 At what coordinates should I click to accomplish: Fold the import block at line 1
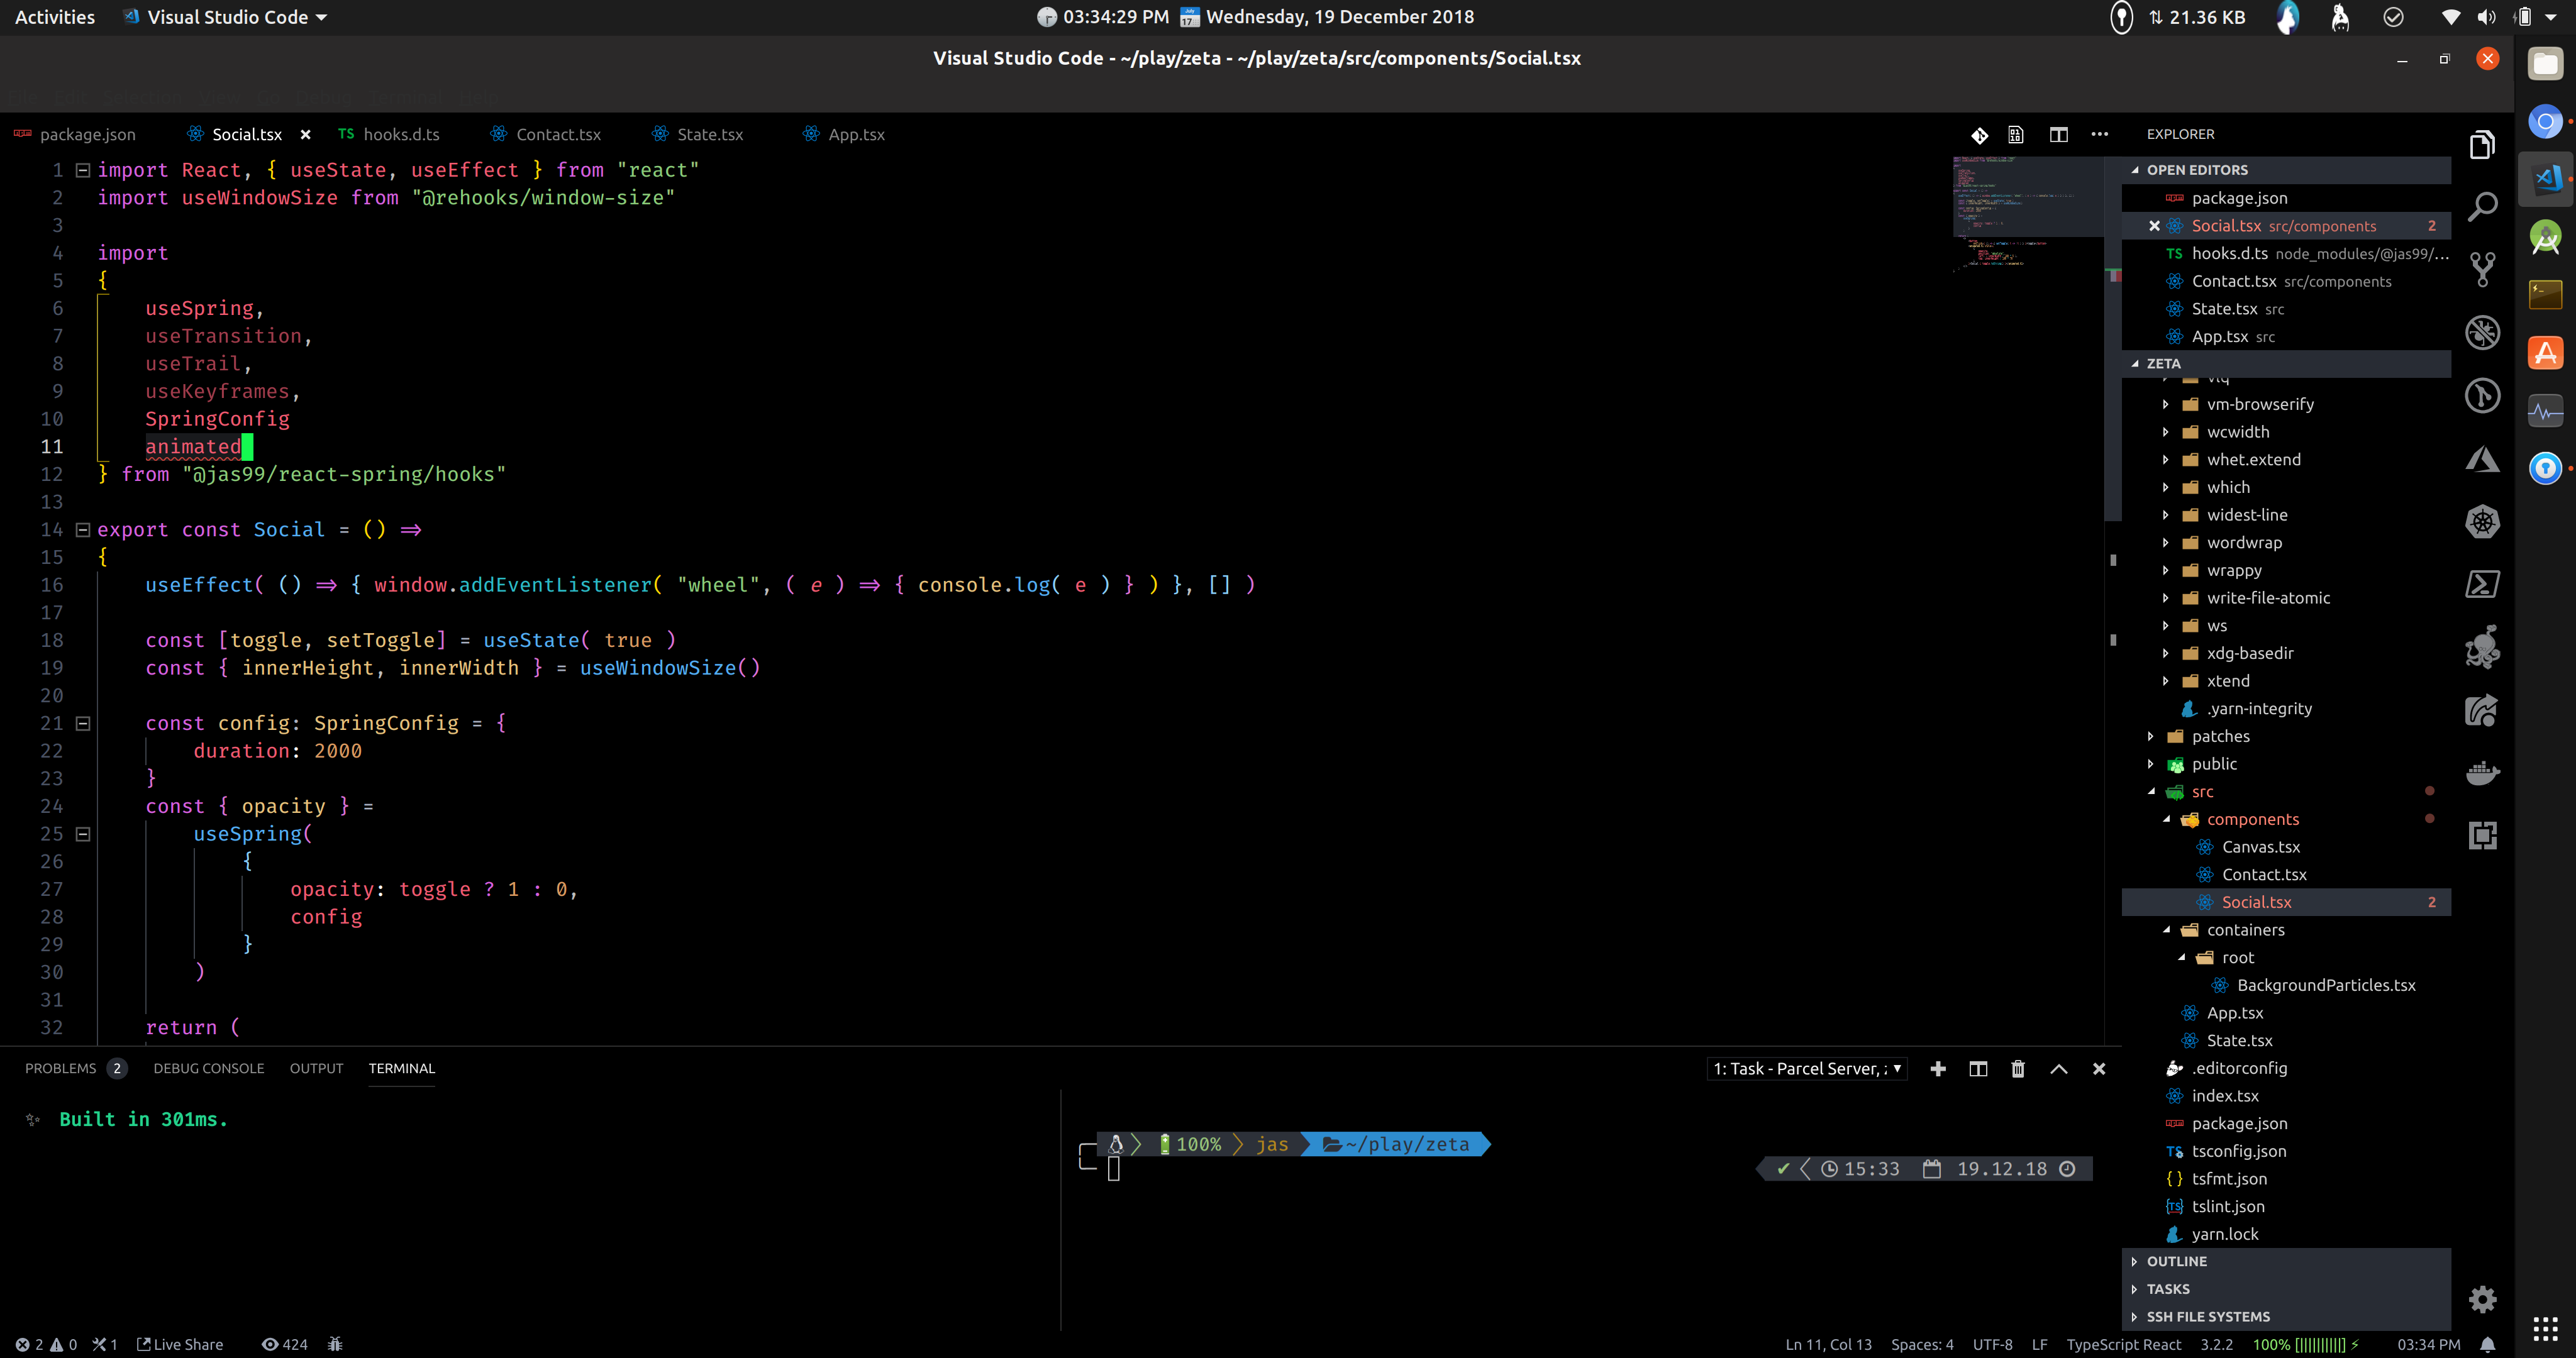(x=83, y=171)
